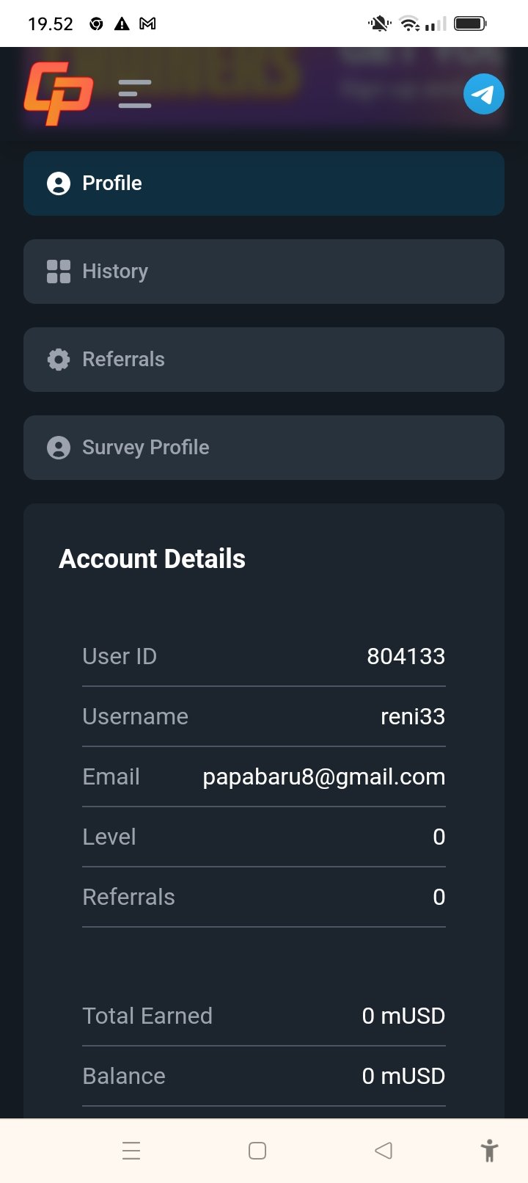Image resolution: width=528 pixels, height=1183 pixels.
Task: Switch to the Profile tab
Action: pos(264,183)
